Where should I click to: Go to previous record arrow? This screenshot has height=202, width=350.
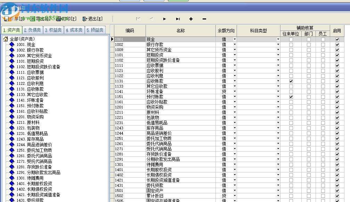pyautogui.click(x=152, y=19)
